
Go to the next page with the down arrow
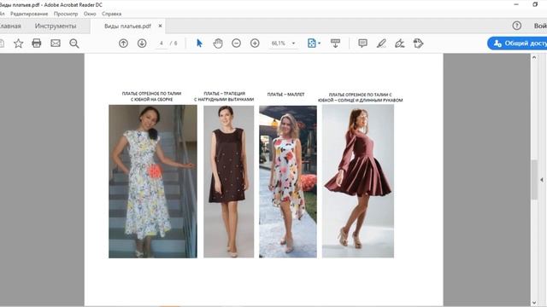pos(142,43)
